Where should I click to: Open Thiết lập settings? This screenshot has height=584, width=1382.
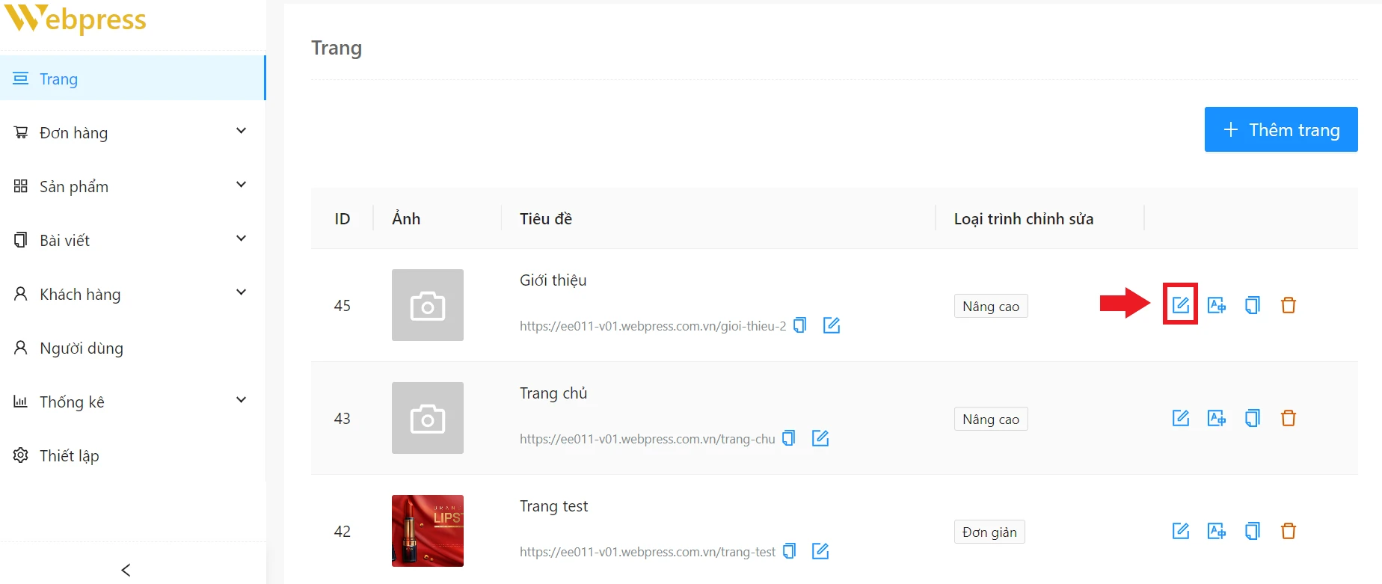click(x=69, y=455)
